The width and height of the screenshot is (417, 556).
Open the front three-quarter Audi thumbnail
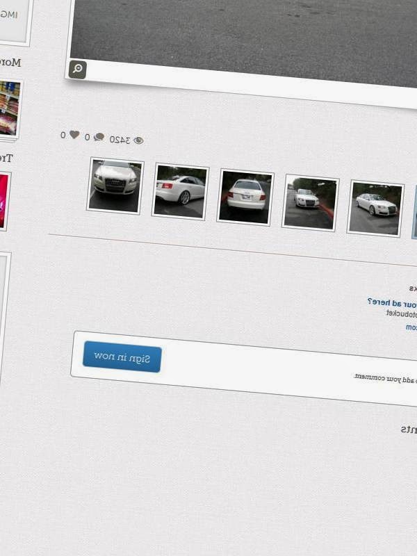[375, 208]
